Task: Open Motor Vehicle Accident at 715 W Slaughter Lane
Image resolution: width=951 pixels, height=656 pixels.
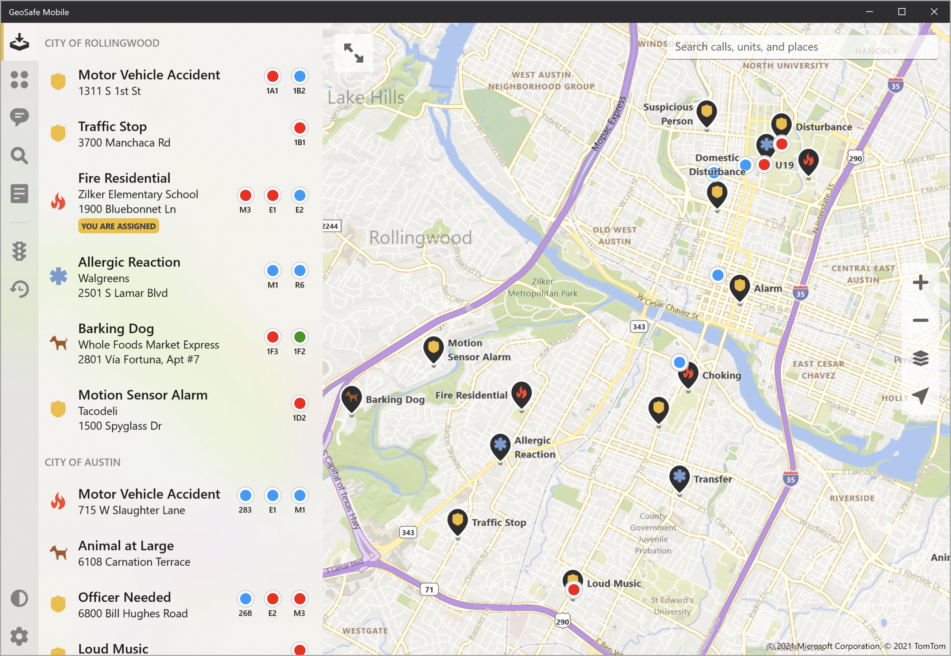Action: point(180,501)
